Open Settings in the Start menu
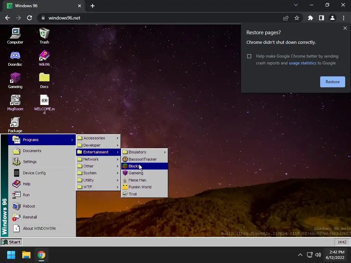 [42, 162]
